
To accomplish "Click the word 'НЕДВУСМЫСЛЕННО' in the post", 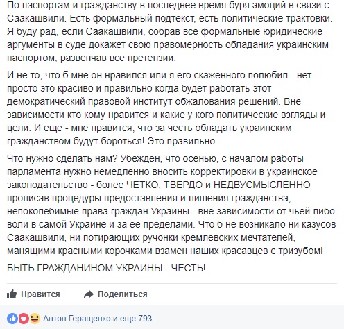I will pyautogui.click(x=261, y=185).
